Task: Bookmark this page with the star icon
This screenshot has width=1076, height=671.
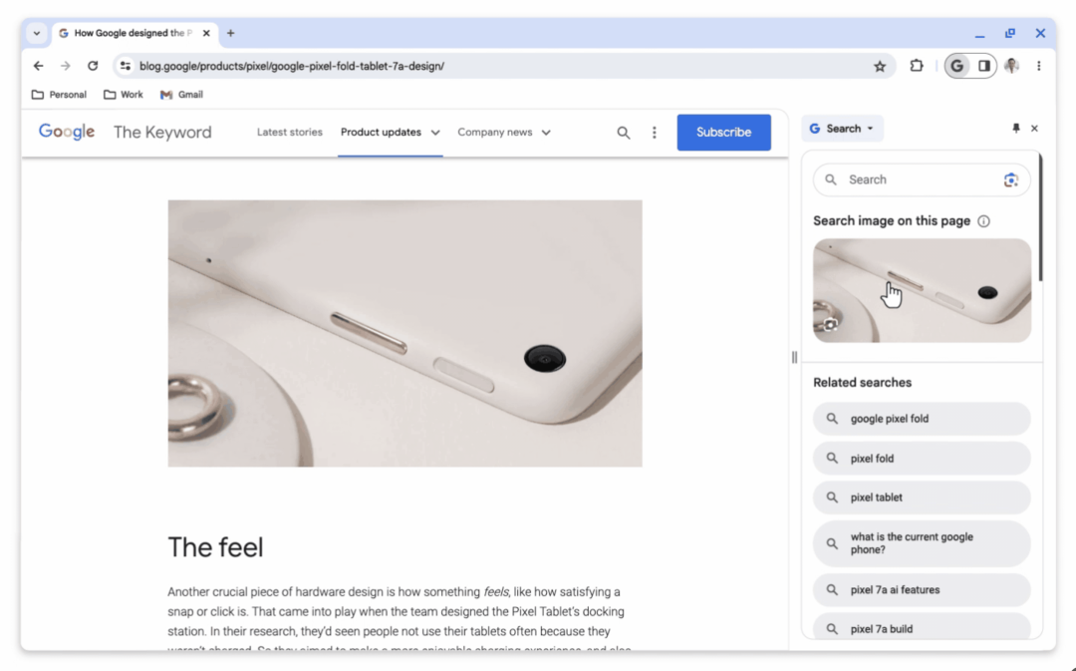Action: [x=880, y=66]
